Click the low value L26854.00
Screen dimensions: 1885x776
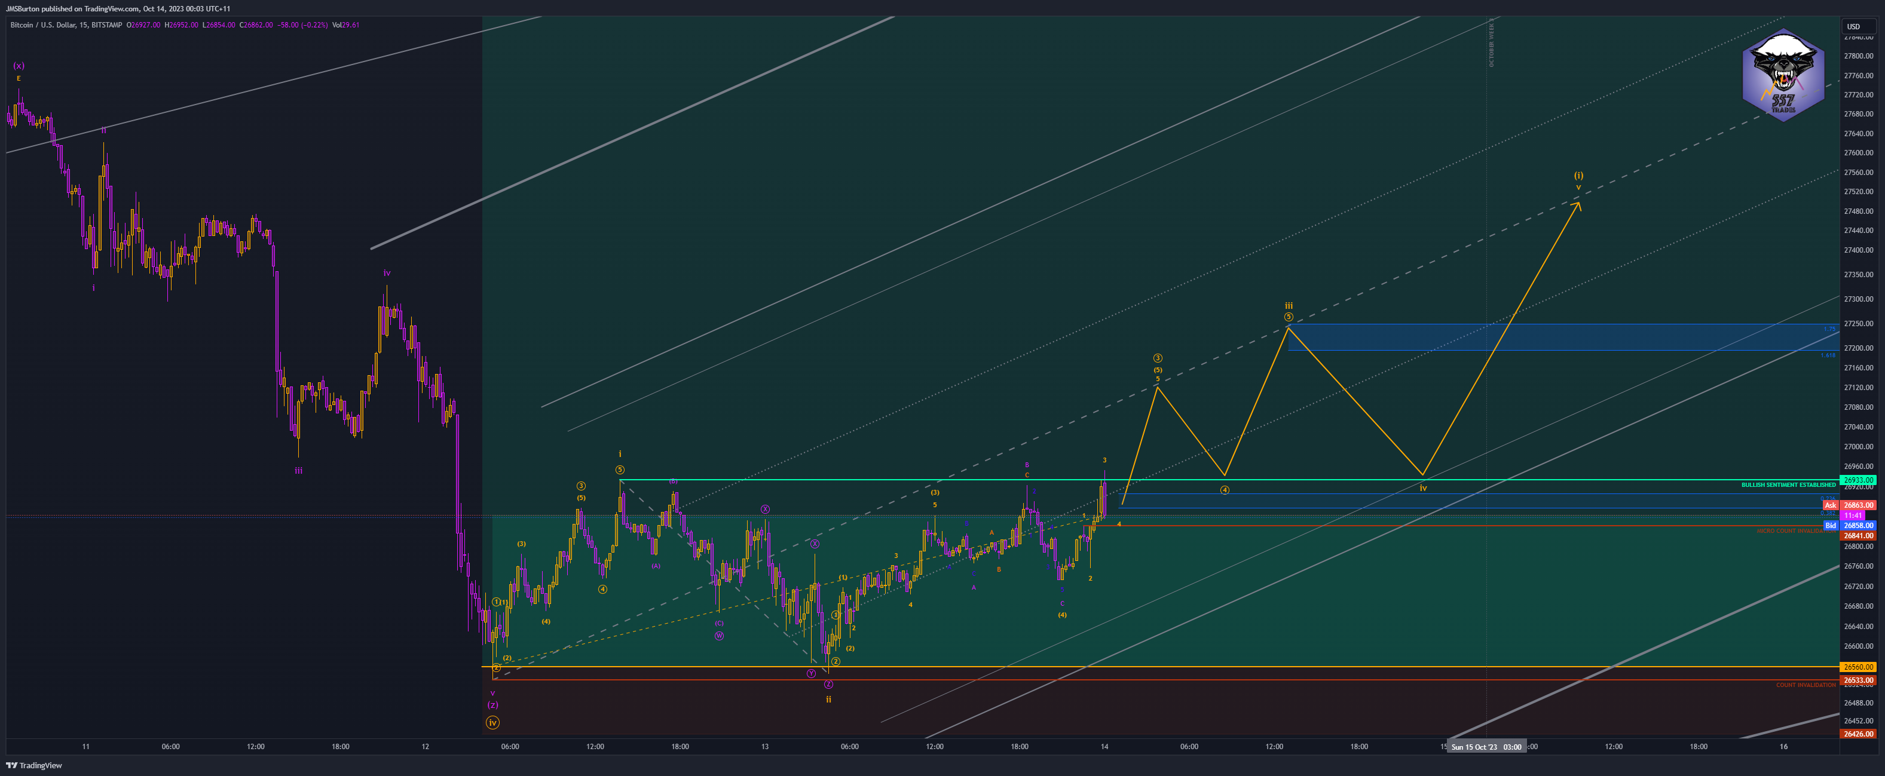tap(219, 25)
